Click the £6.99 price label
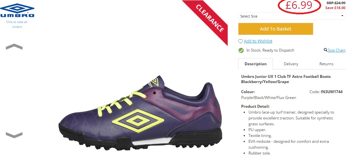The height and width of the screenshot is (160, 356). 299,5
